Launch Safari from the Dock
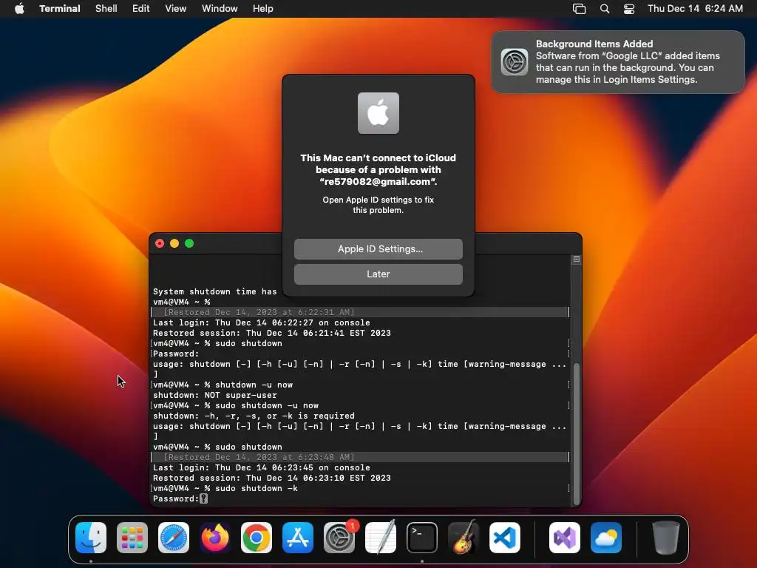757x568 pixels. (x=174, y=538)
